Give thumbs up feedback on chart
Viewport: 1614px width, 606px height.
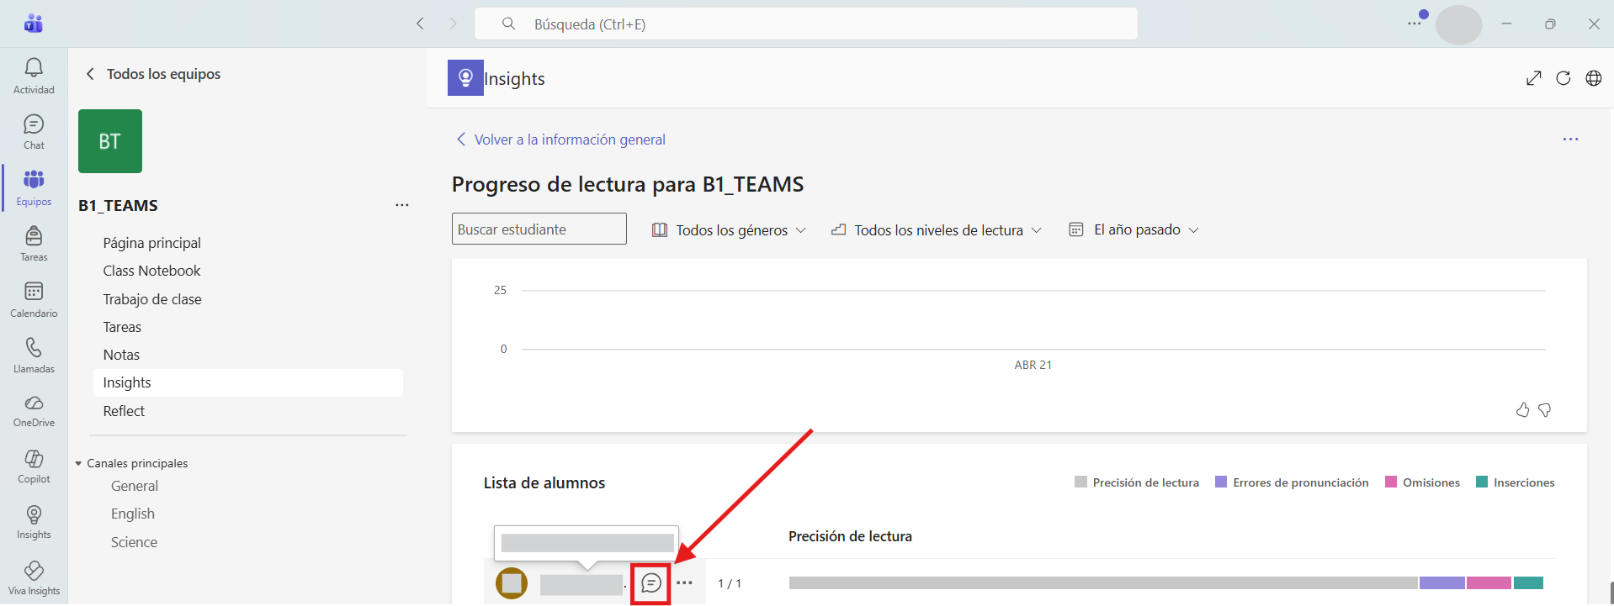pyautogui.click(x=1522, y=410)
